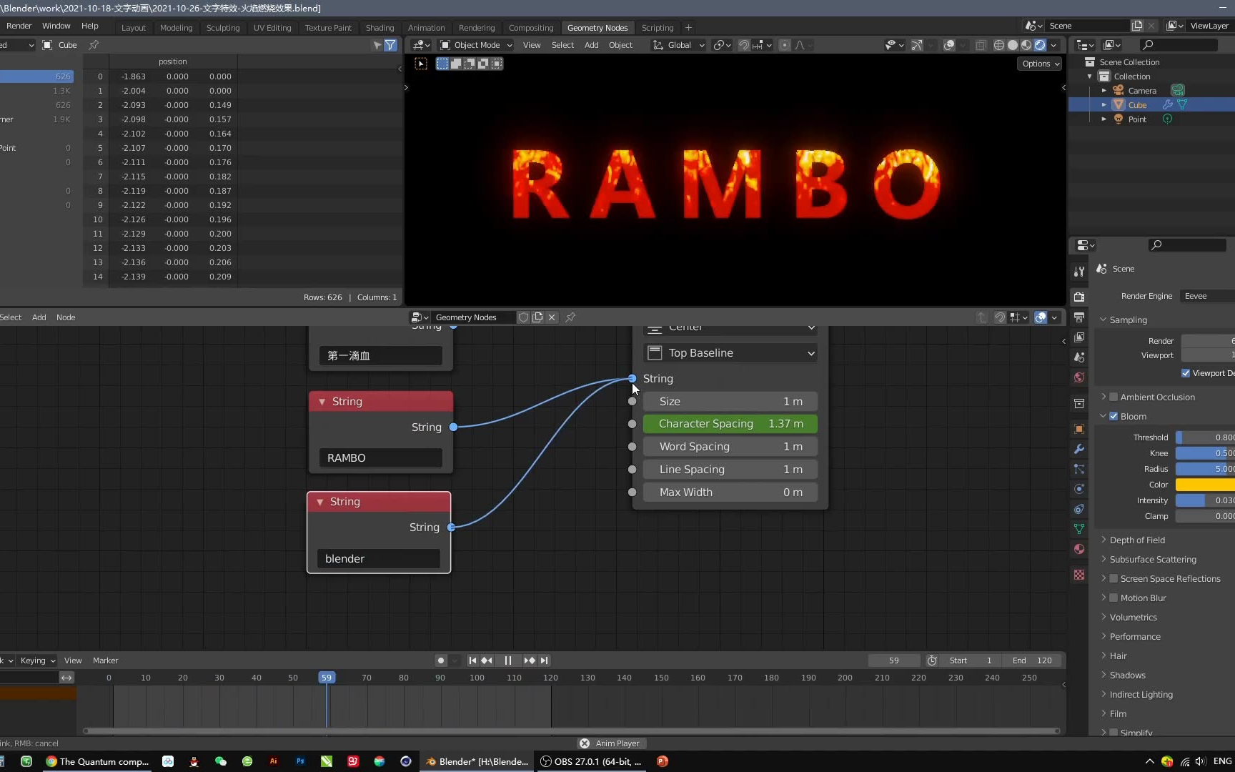Screen dimensions: 1235x772
Task: Open the Particles properties tab
Action: (1079, 469)
